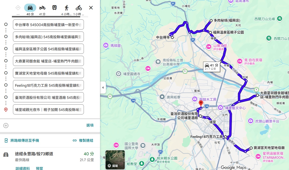Select the walking travel mode tab
The width and height of the screenshot is (289, 170).
67,8
